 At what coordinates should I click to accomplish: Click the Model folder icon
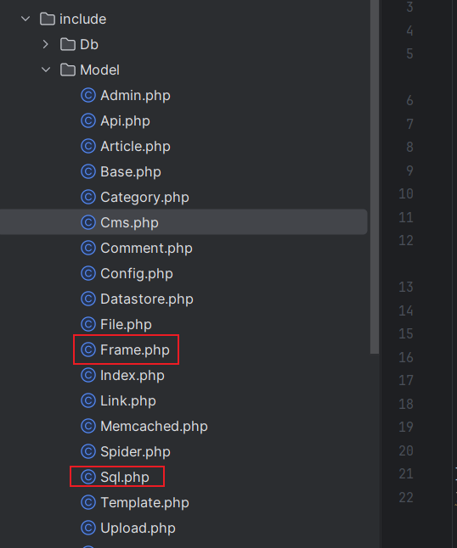pos(68,70)
